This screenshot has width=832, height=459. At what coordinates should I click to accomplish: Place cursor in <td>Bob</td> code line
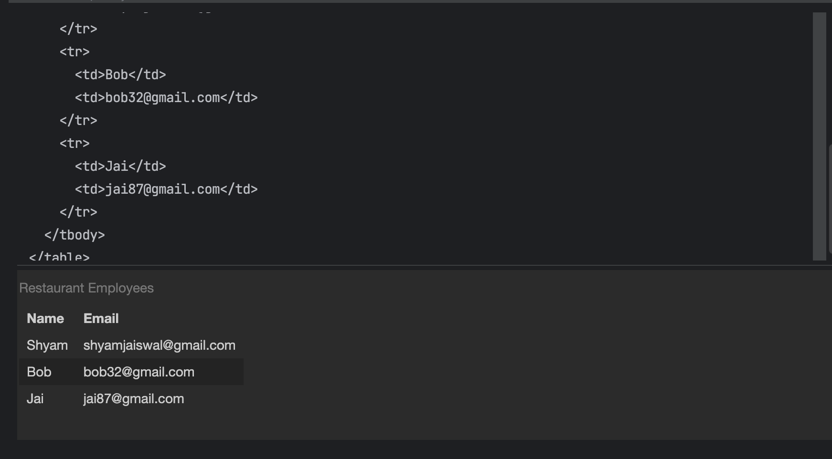[x=120, y=74]
